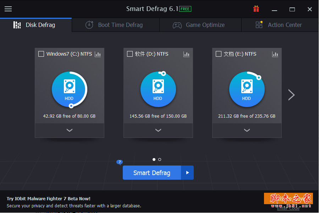Expand options under Windows7 (C:) card
The image size is (319, 213).
point(70,130)
